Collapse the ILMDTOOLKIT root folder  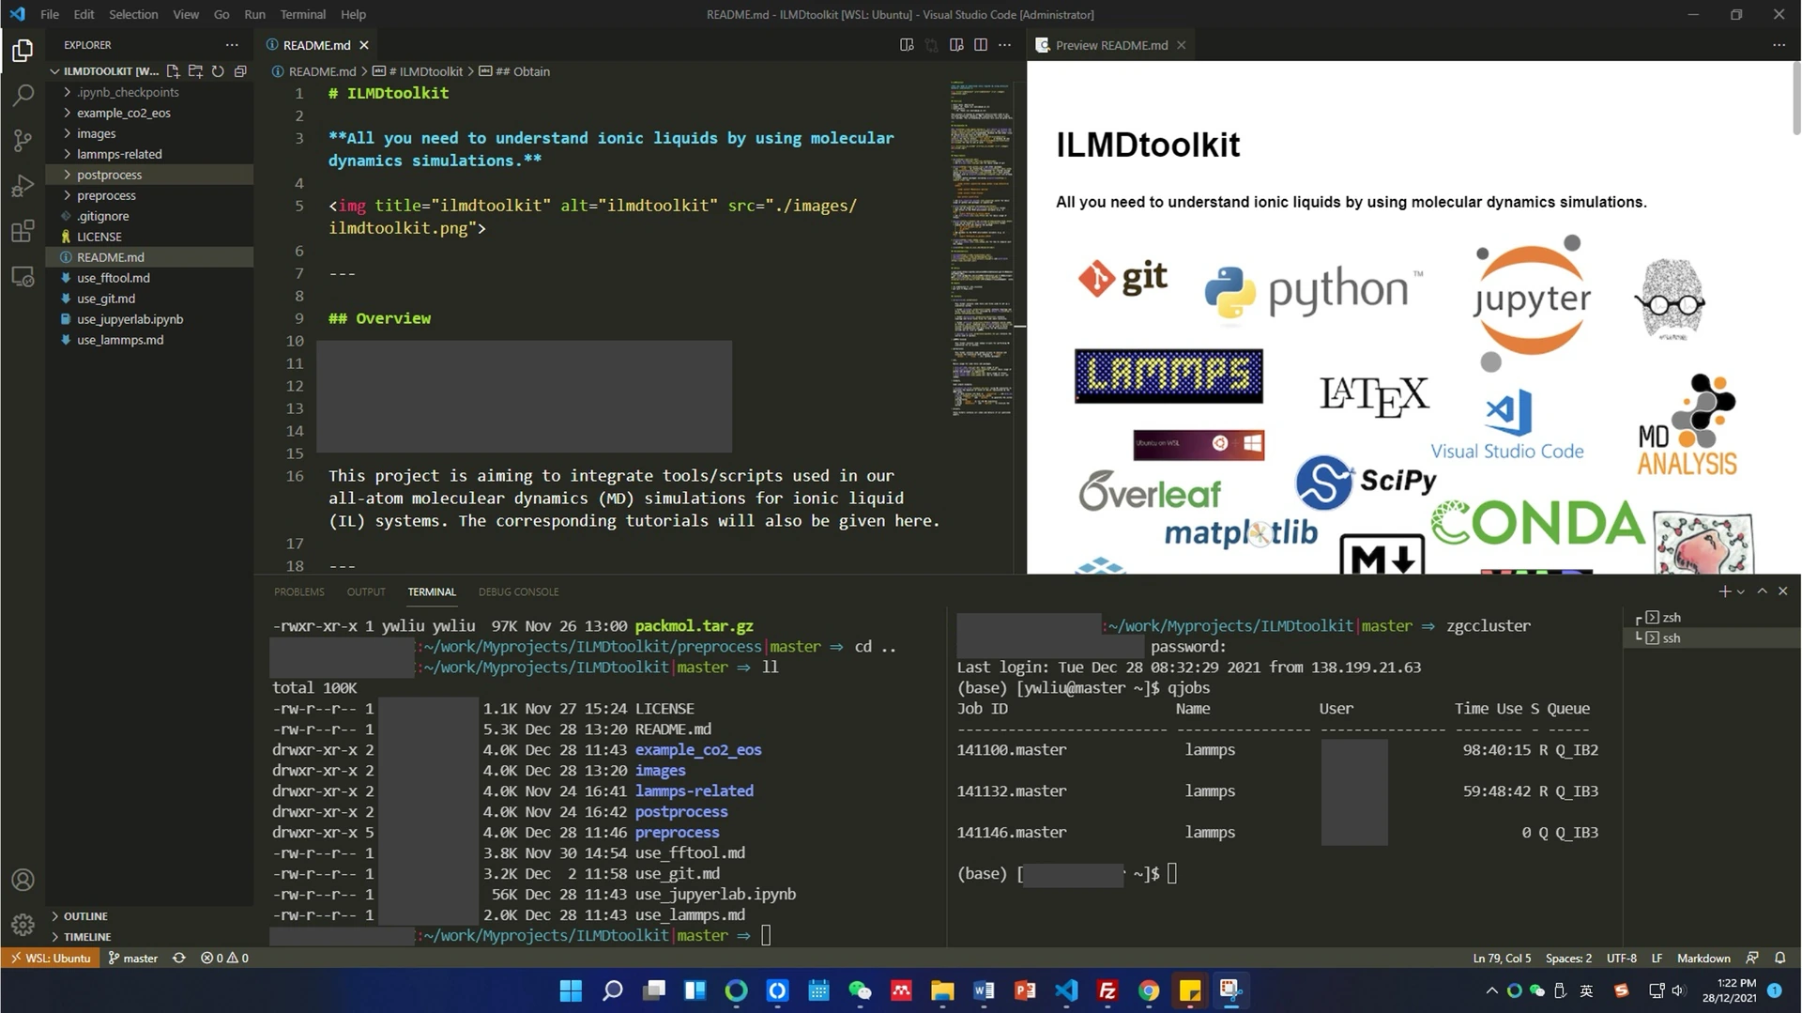click(x=103, y=71)
